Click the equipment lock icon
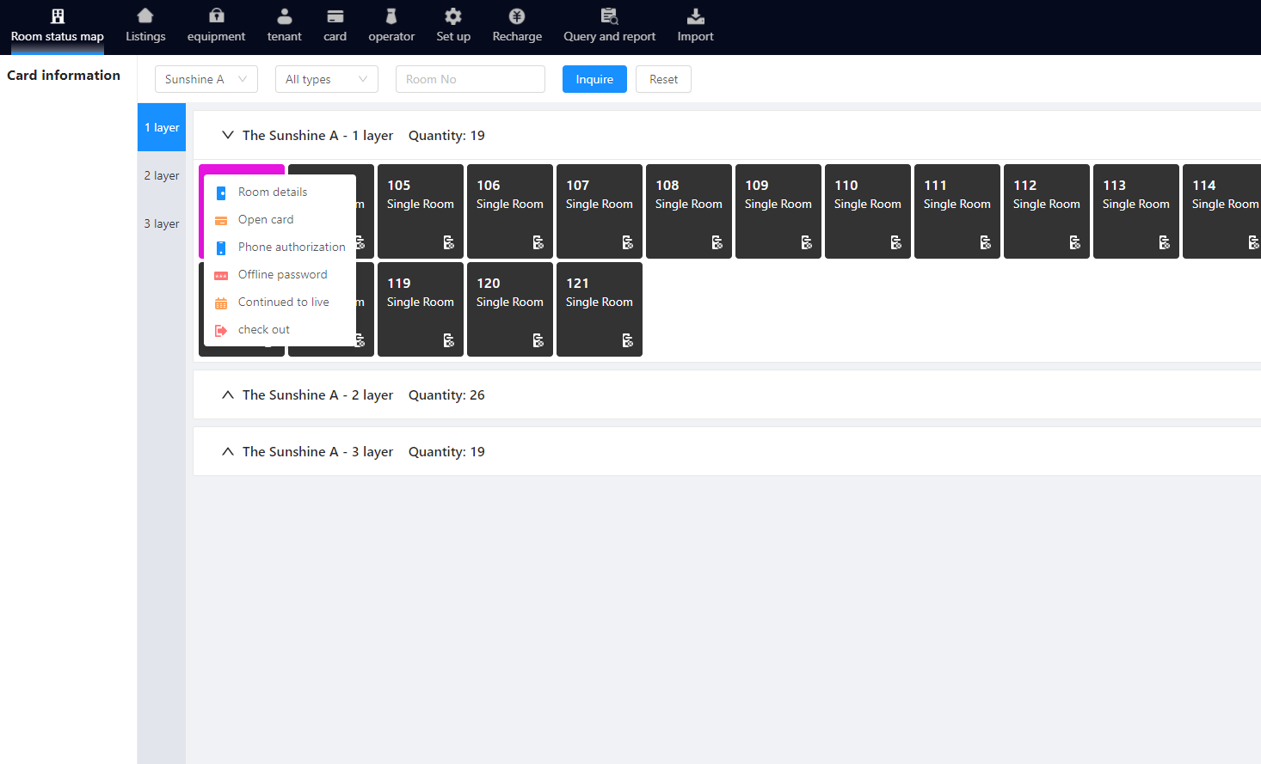Viewport: 1261px width, 764px height. click(x=216, y=16)
